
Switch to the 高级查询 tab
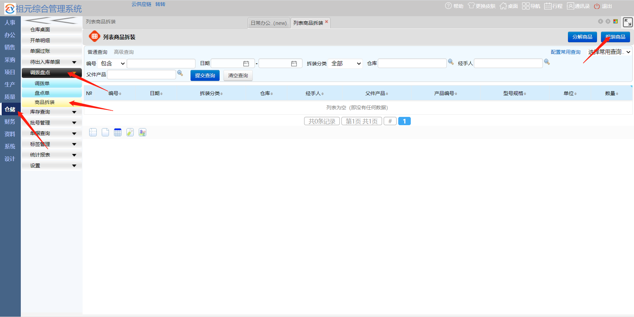point(124,52)
